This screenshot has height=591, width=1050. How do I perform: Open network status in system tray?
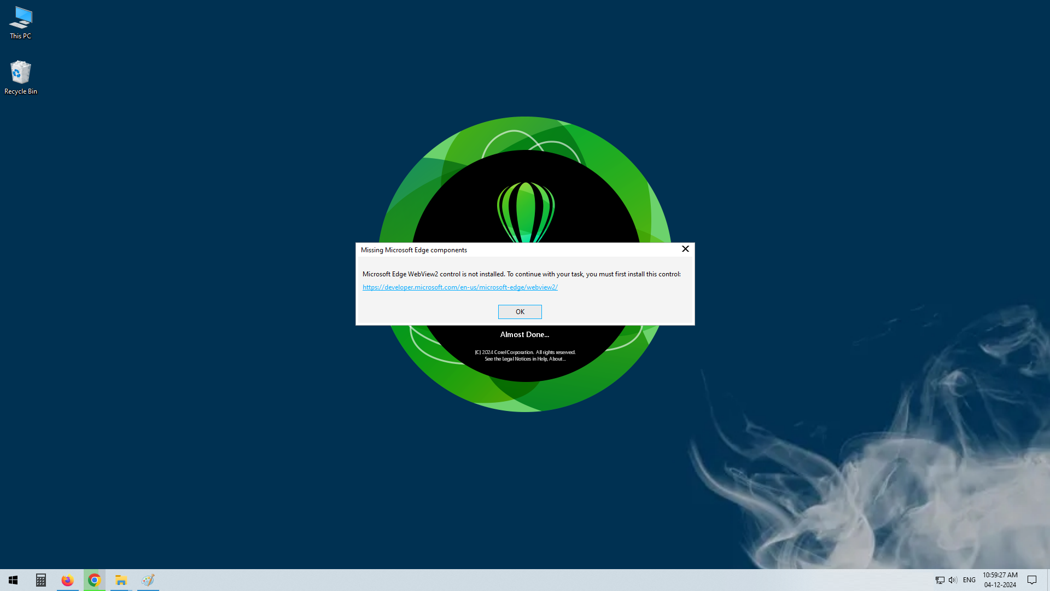(x=940, y=580)
